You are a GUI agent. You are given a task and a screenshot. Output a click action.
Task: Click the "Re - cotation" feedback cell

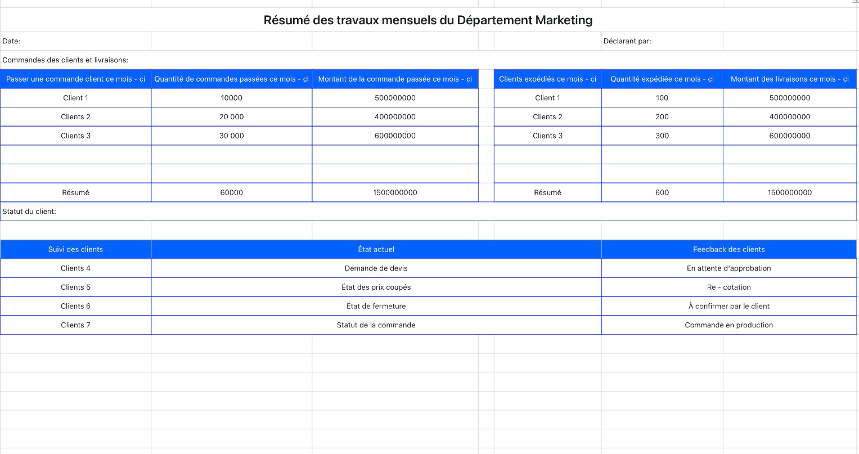[x=729, y=287]
